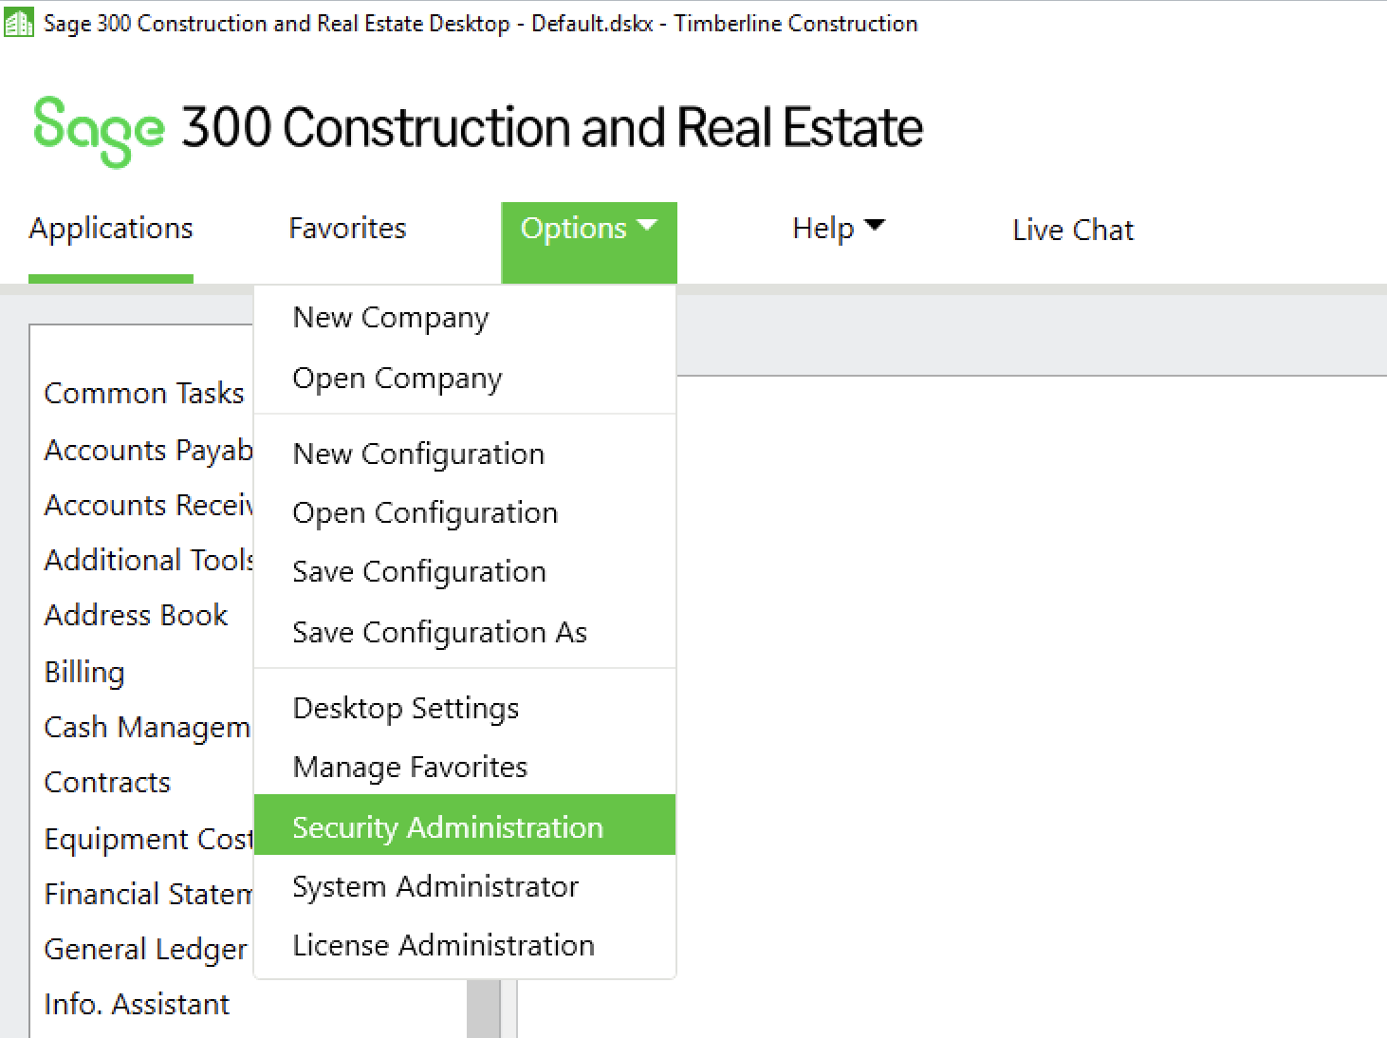Select Accounts Payable application
Image resolution: width=1387 pixels, height=1038 pixels.
point(148,450)
